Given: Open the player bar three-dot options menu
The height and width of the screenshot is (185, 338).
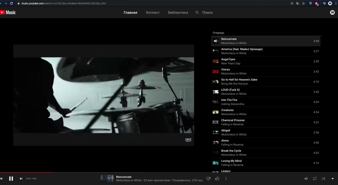Looking at the screenshot, I should (x=226, y=178).
